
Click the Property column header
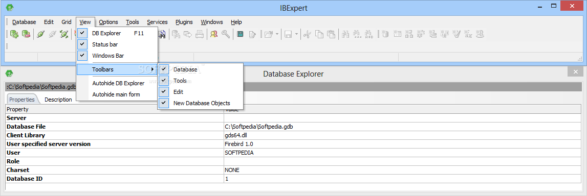coord(115,109)
